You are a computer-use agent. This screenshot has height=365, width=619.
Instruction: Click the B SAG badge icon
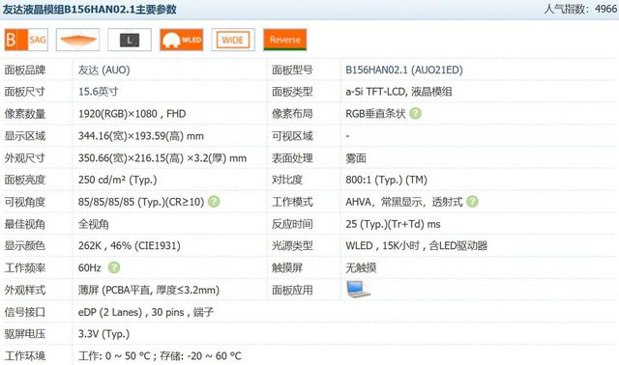point(26,40)
